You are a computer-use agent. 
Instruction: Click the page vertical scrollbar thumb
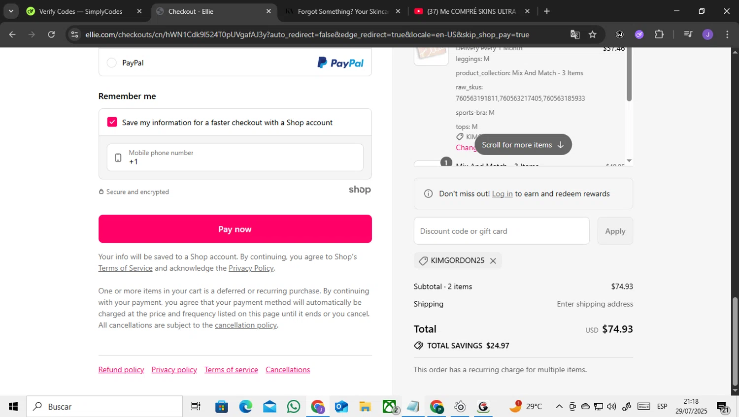[x=735, y=341]
